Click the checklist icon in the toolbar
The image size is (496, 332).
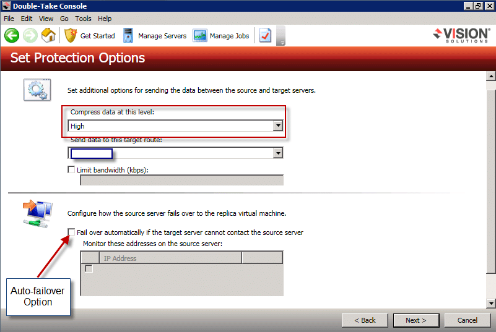265,36
